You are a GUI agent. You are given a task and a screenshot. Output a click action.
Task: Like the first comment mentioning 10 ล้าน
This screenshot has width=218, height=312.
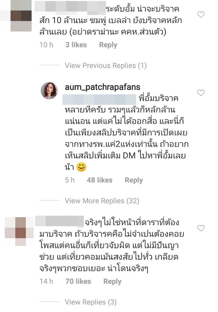tap(201, 15)
